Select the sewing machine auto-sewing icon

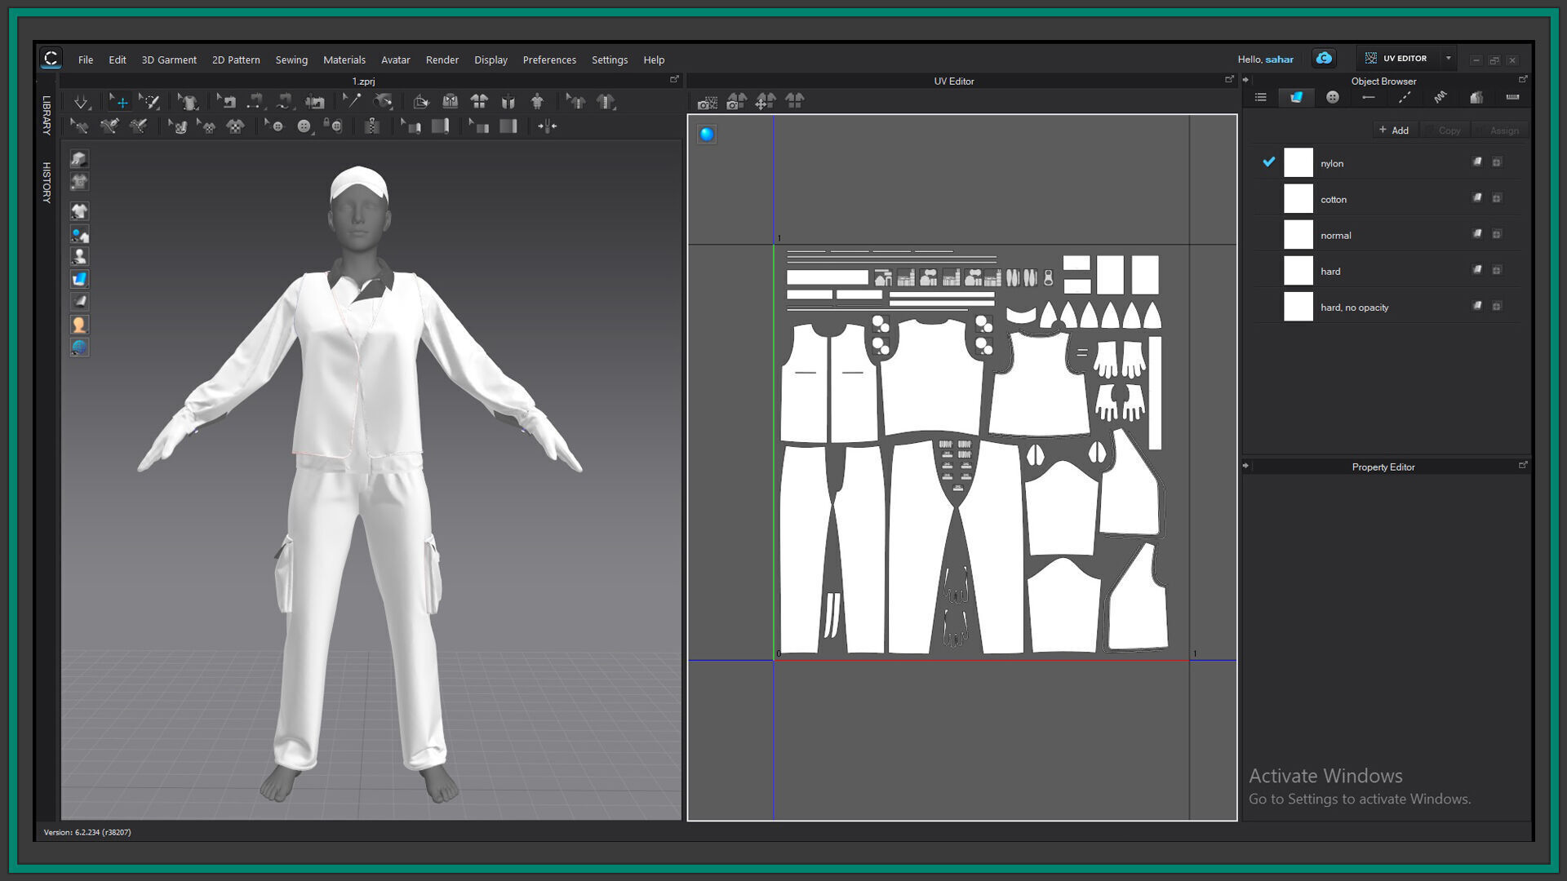click(316, 101)
